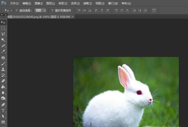
Task: Choose the Horizontal Type tool
Action: [3, 110]
